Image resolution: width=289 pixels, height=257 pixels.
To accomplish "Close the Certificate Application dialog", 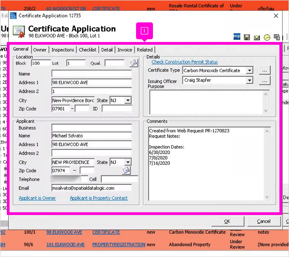I will coord(276,16).
